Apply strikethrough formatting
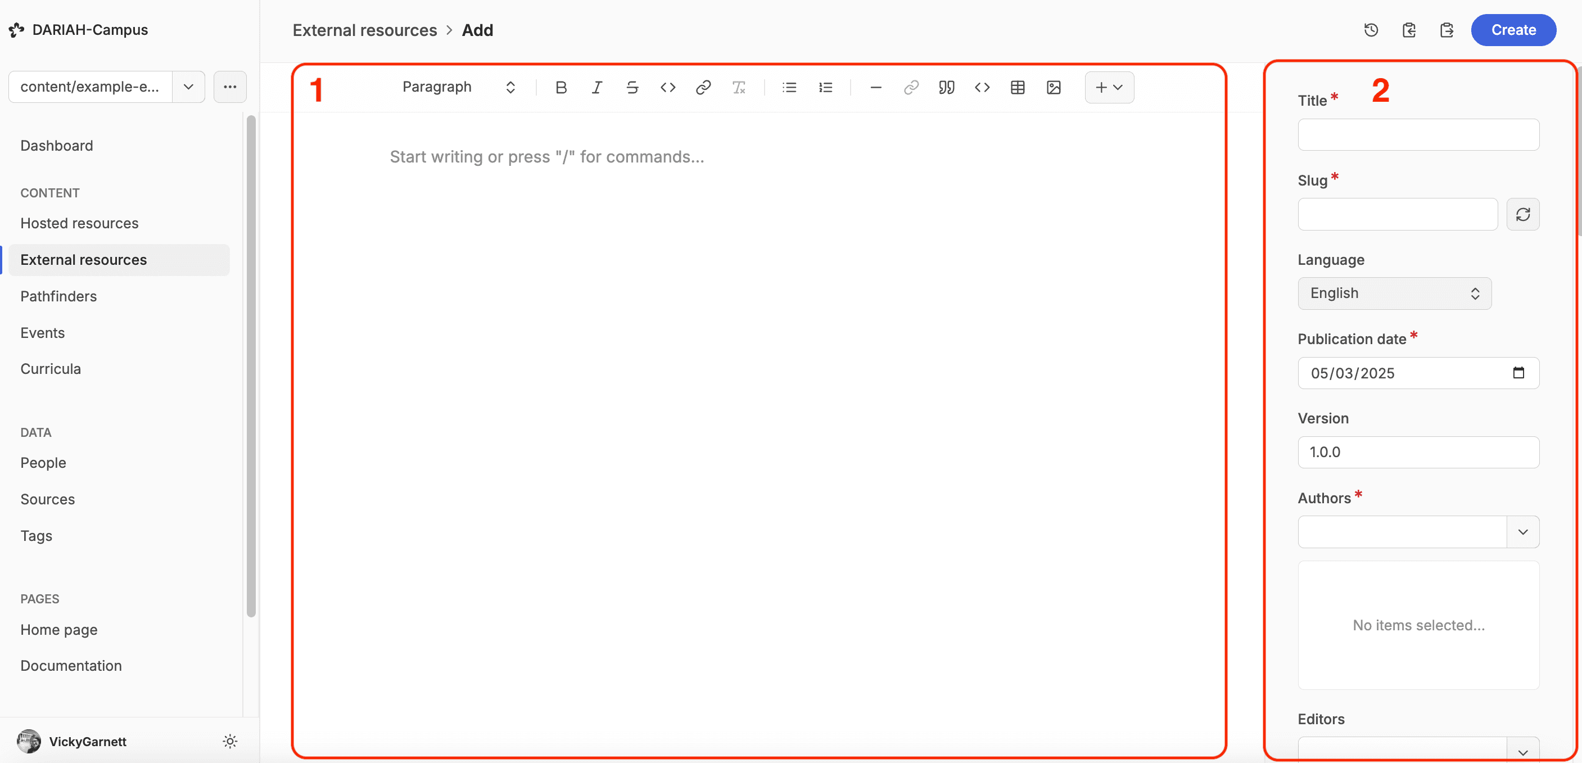Viewport: 1582px width, 763px height. (632, 87)
